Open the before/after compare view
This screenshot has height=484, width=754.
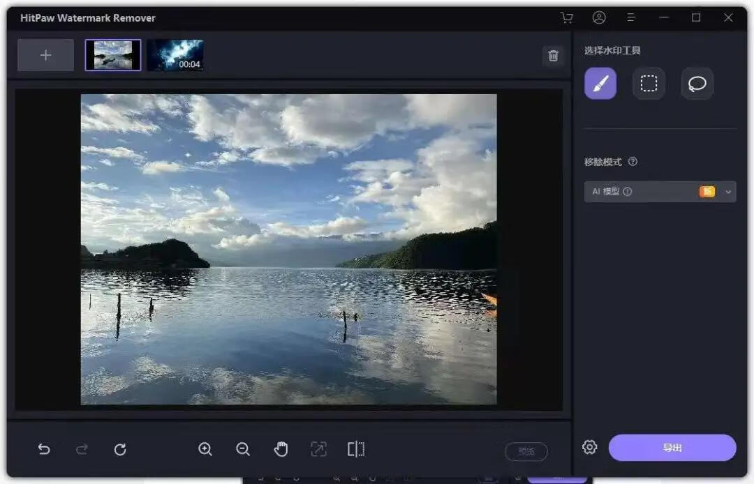click(x=356, y=449)
